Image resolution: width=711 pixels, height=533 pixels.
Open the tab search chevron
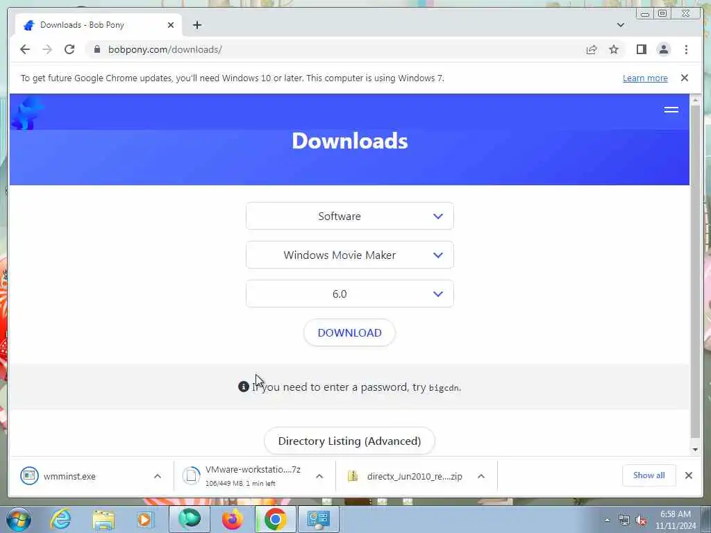(x=620, y=25)
